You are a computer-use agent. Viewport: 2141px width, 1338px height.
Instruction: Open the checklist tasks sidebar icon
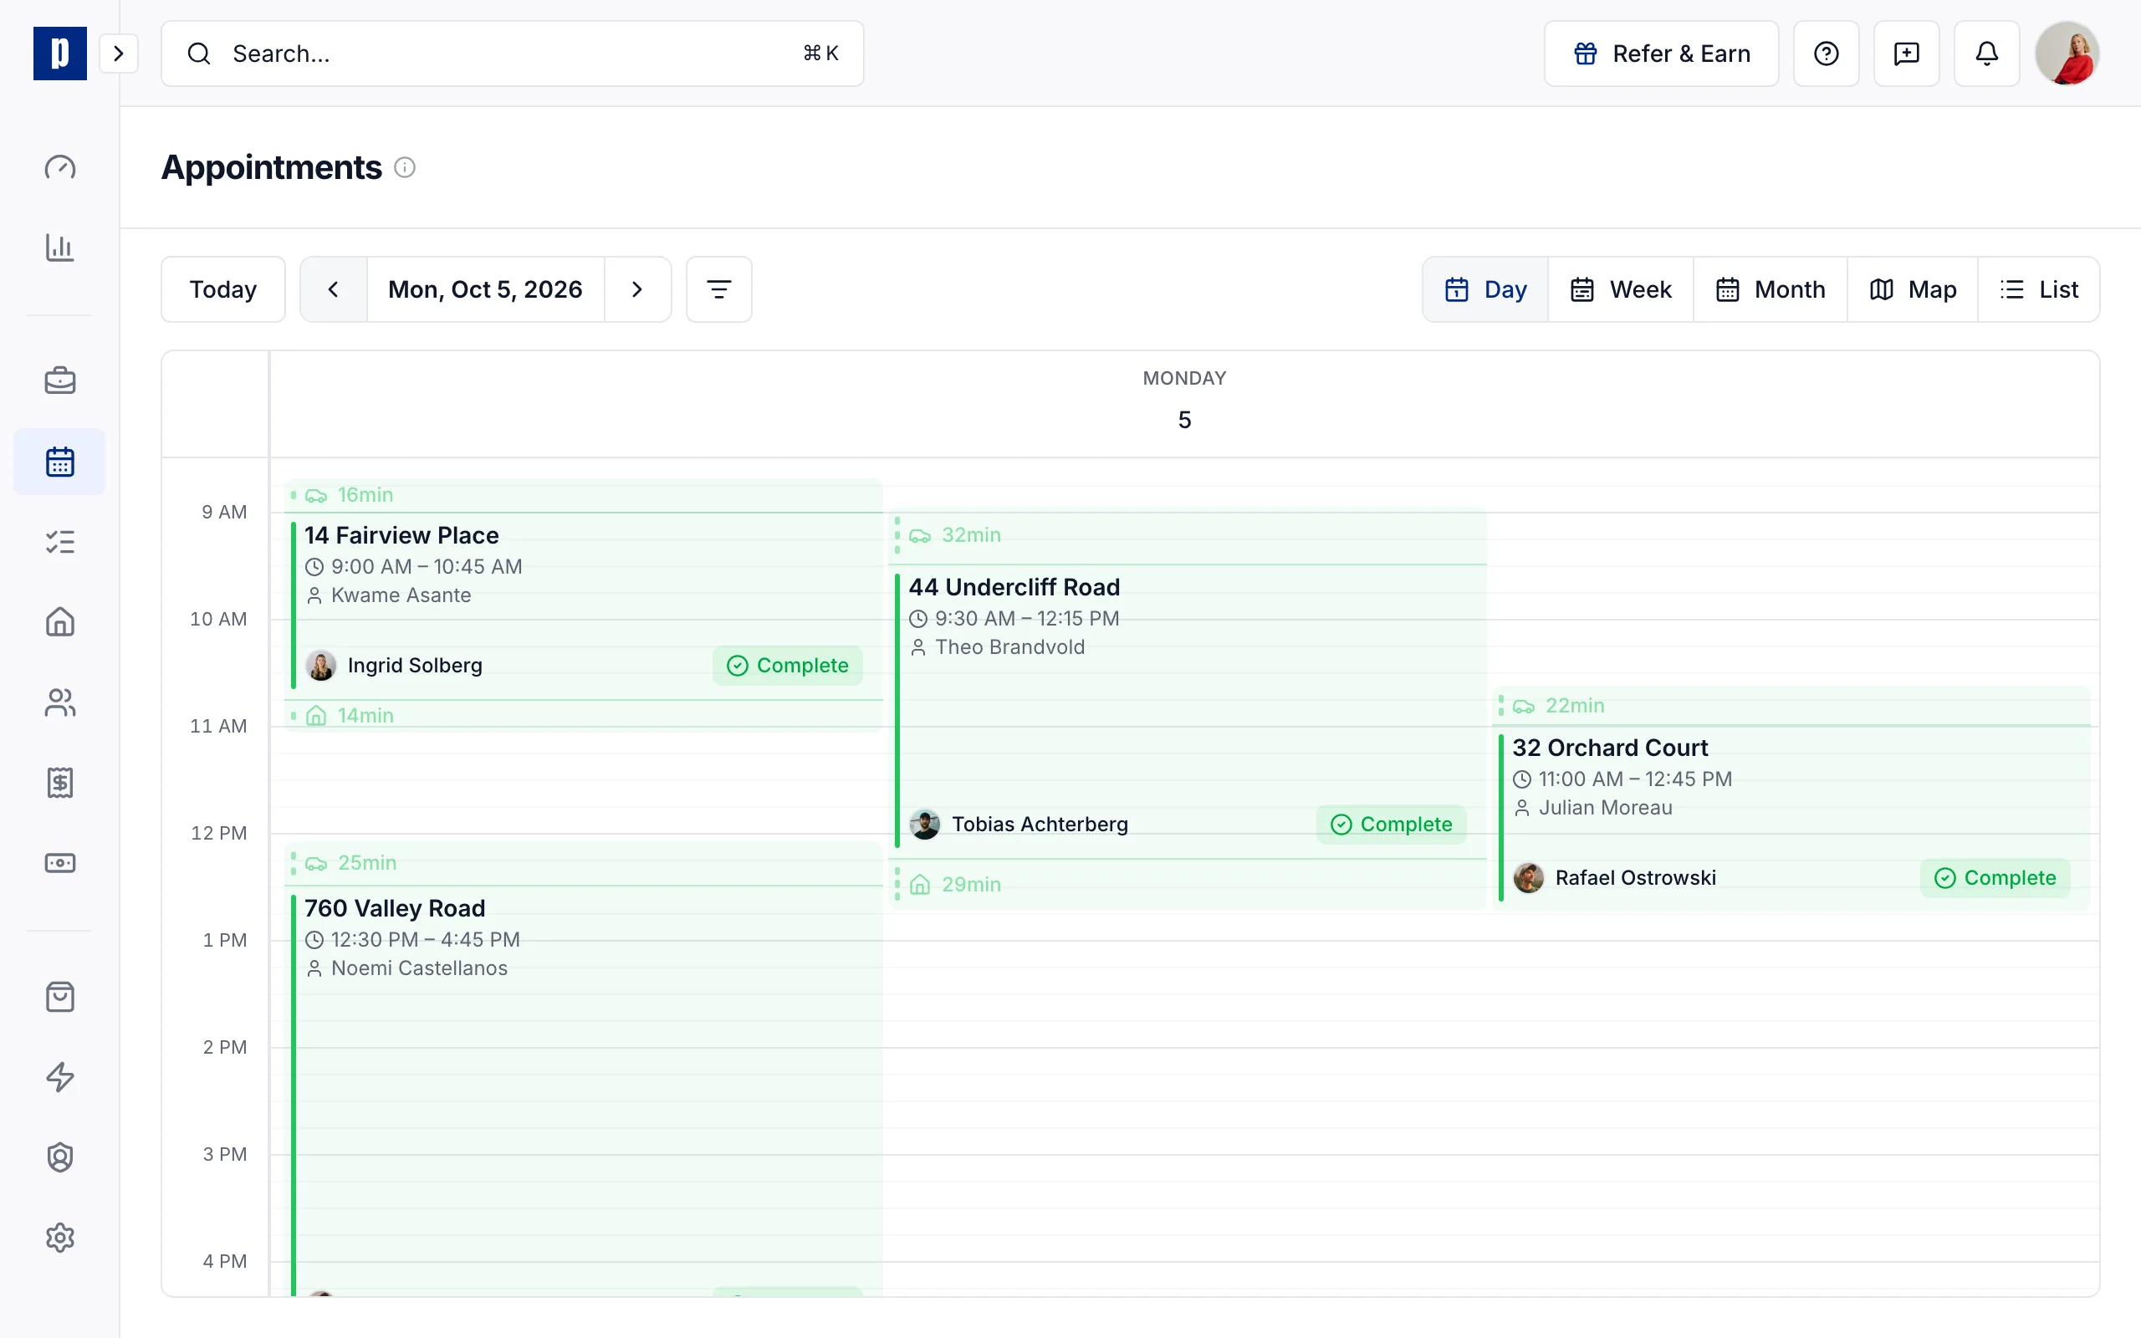59,542
